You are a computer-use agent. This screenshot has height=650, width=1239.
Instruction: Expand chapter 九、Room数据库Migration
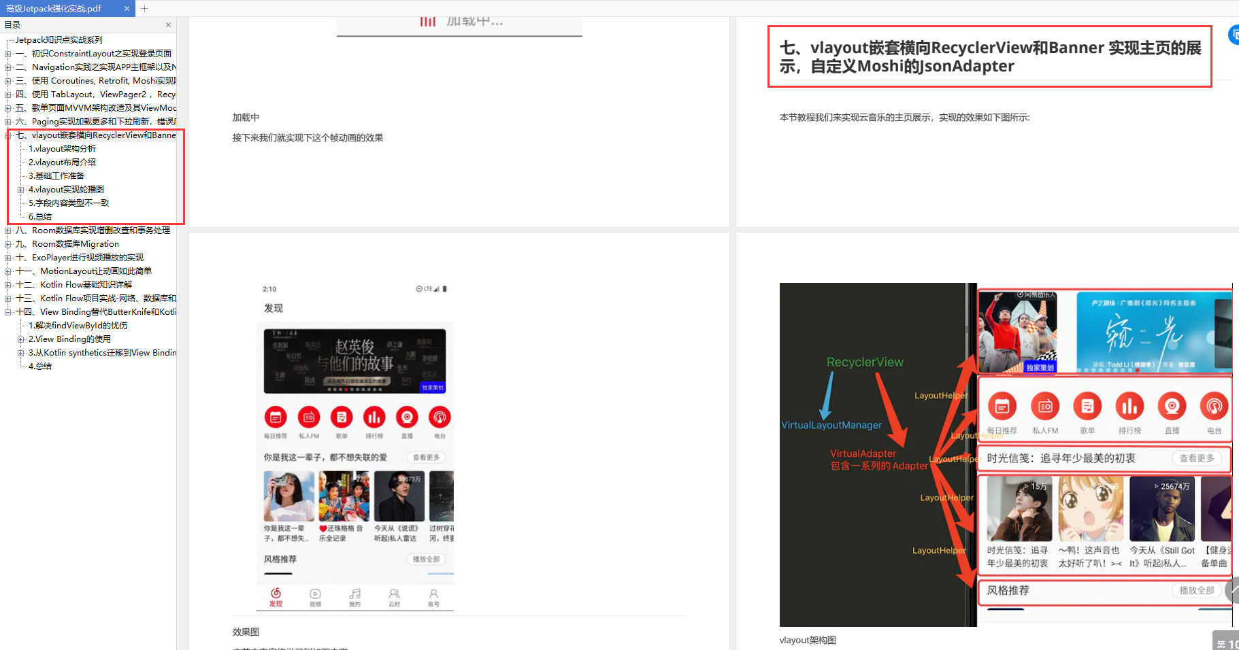(8, 244)
